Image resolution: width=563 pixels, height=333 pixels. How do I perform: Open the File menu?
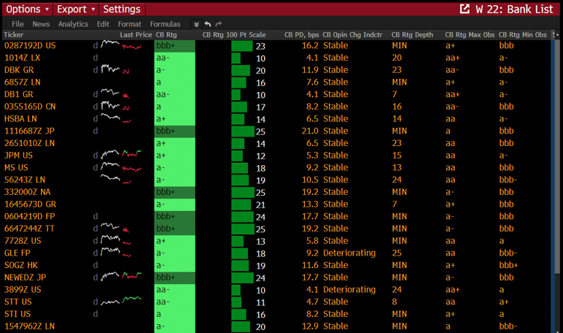click(18, 24)
